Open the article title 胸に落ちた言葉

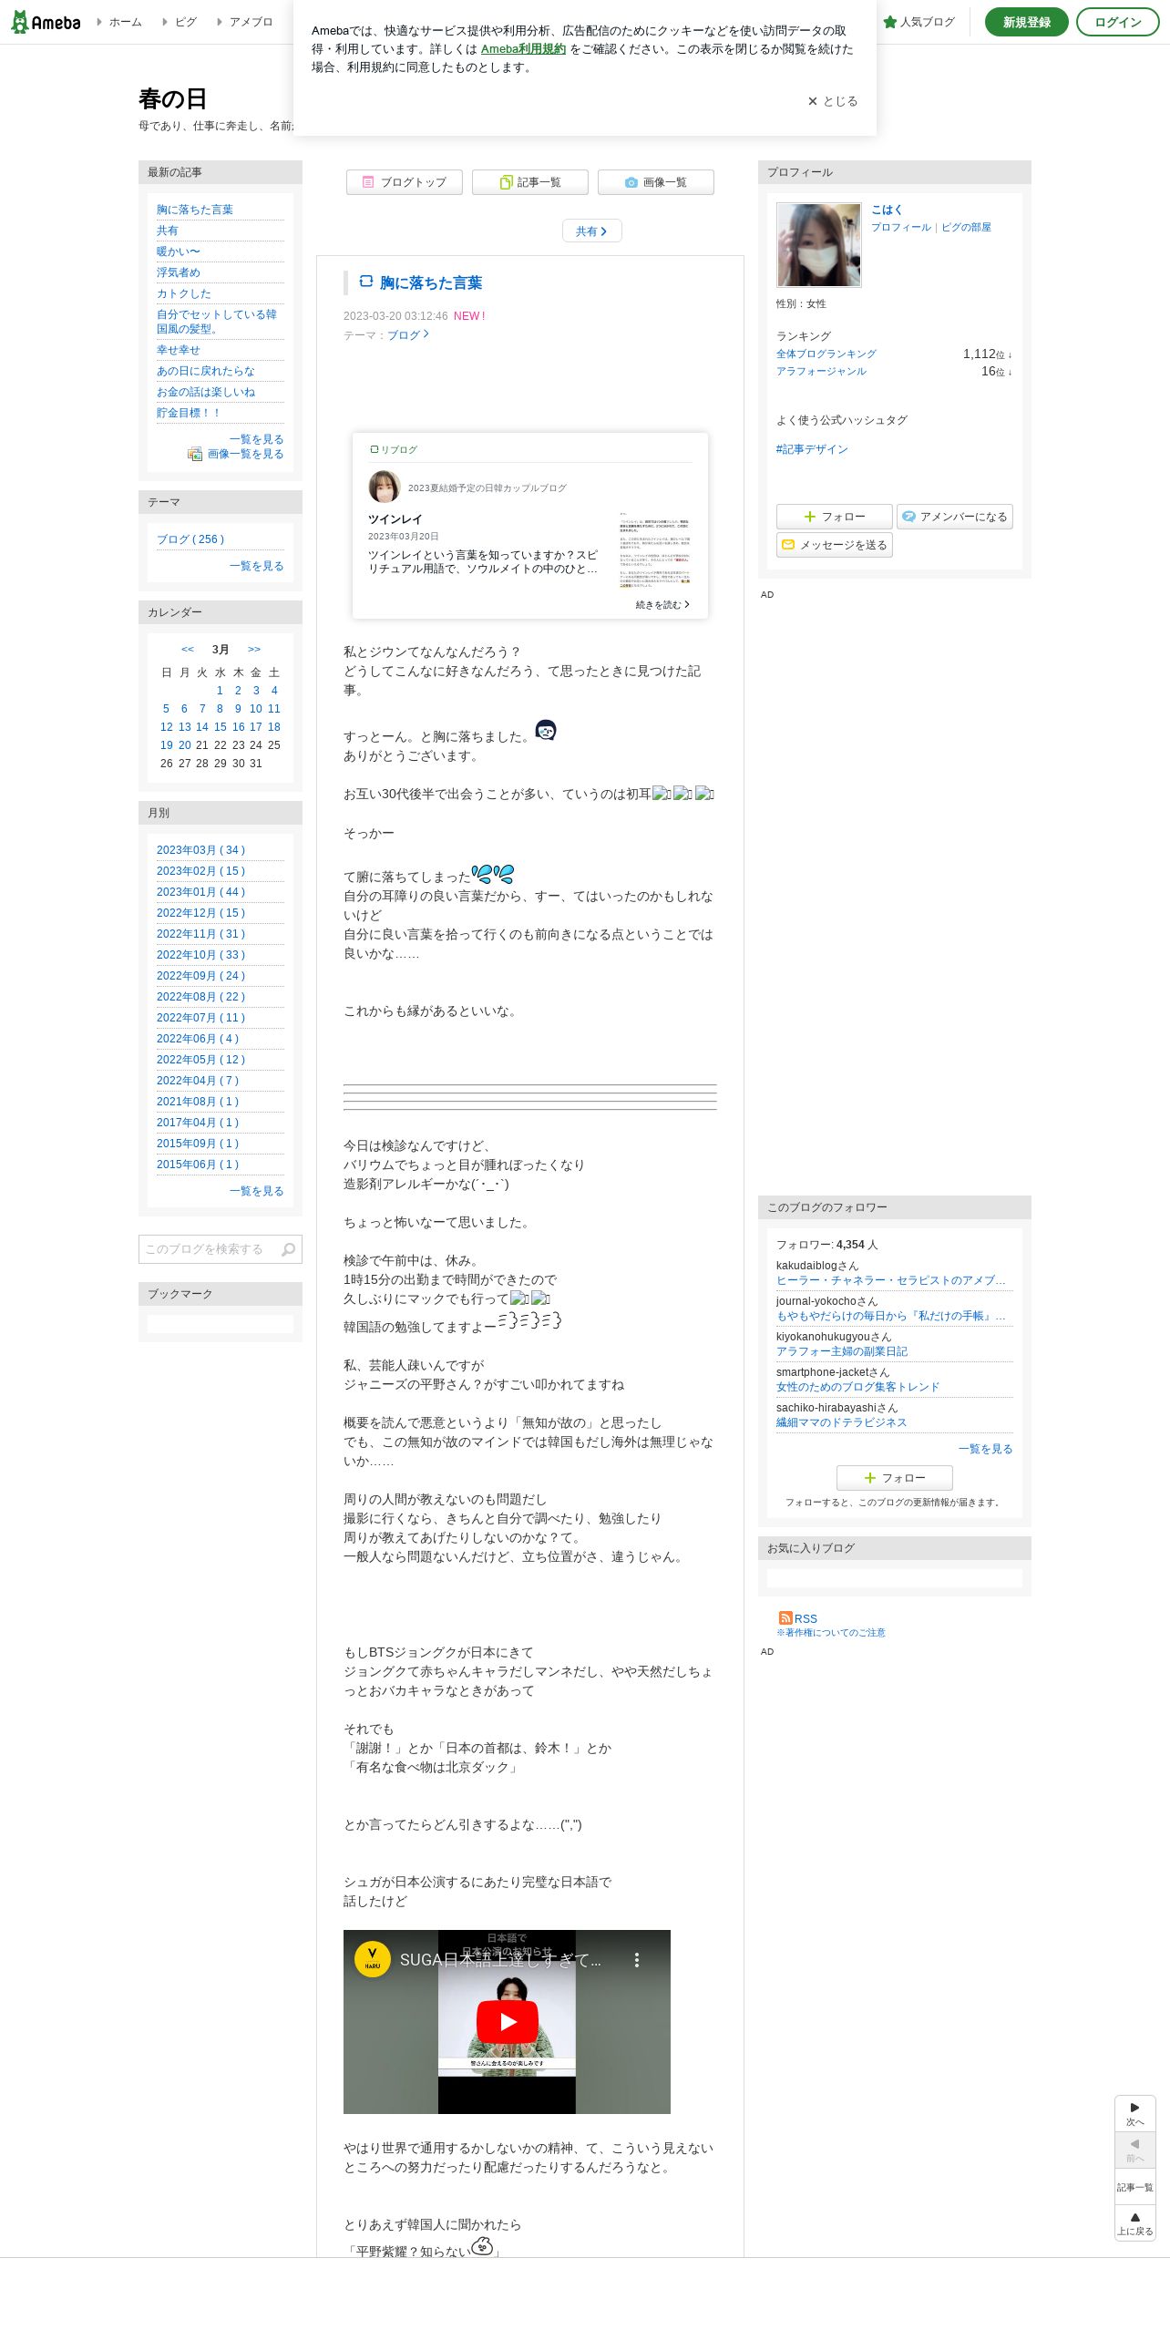[431, 283]
